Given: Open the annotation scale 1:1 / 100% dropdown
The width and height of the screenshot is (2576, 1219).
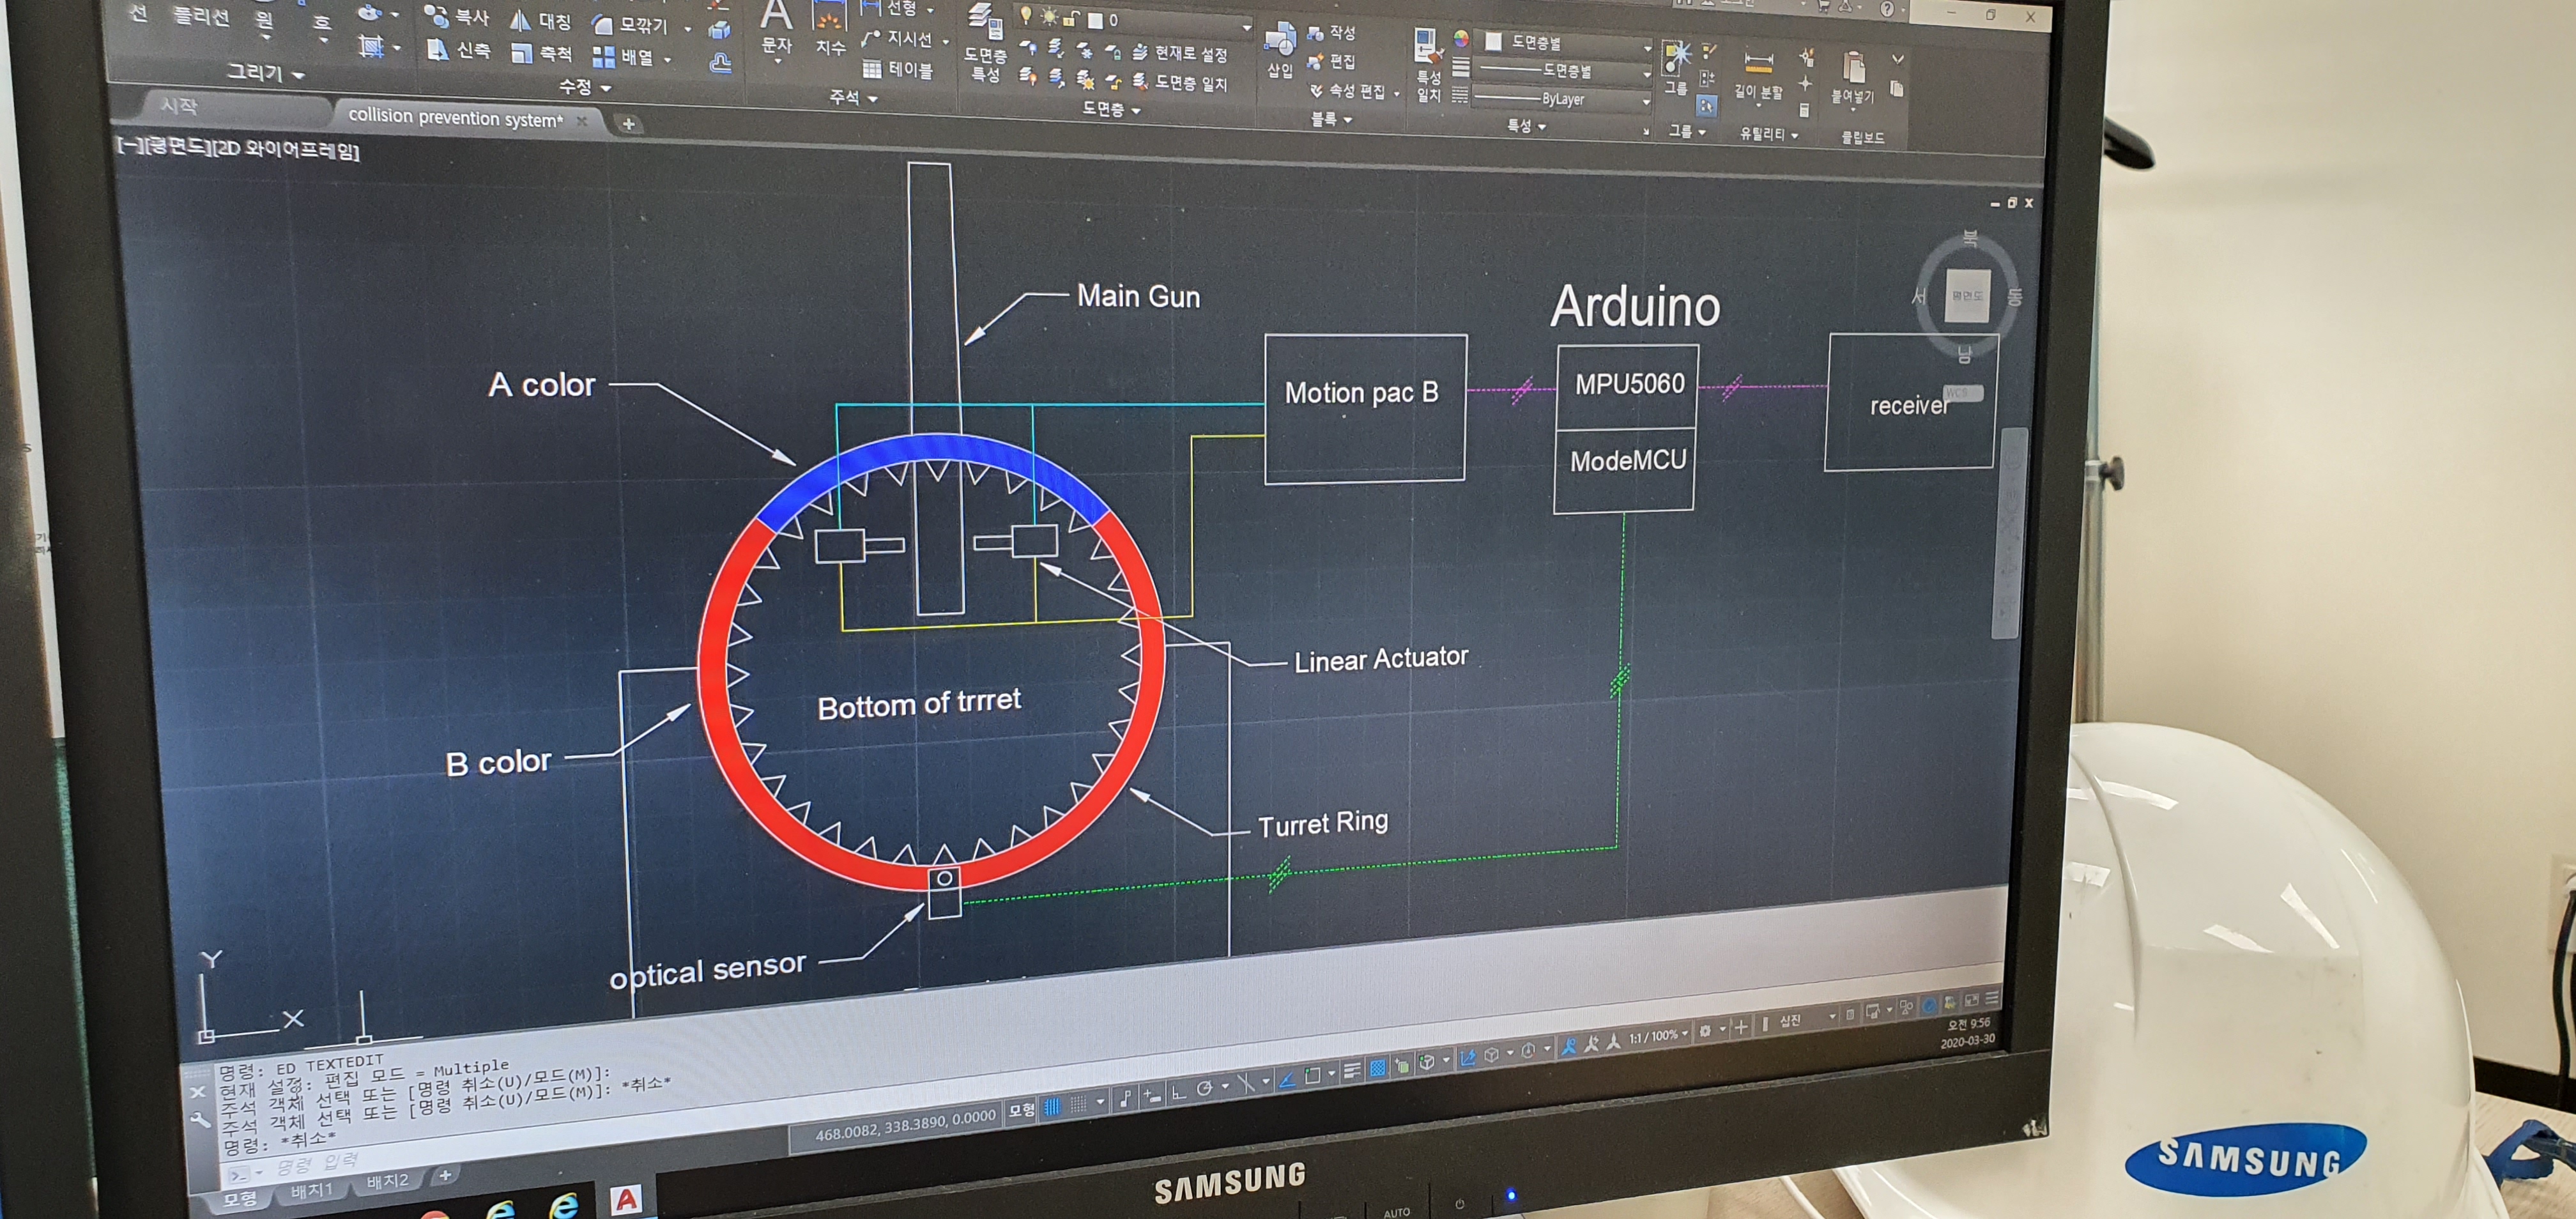Looking at the screenshot, I should (x=1659, y=1036).
